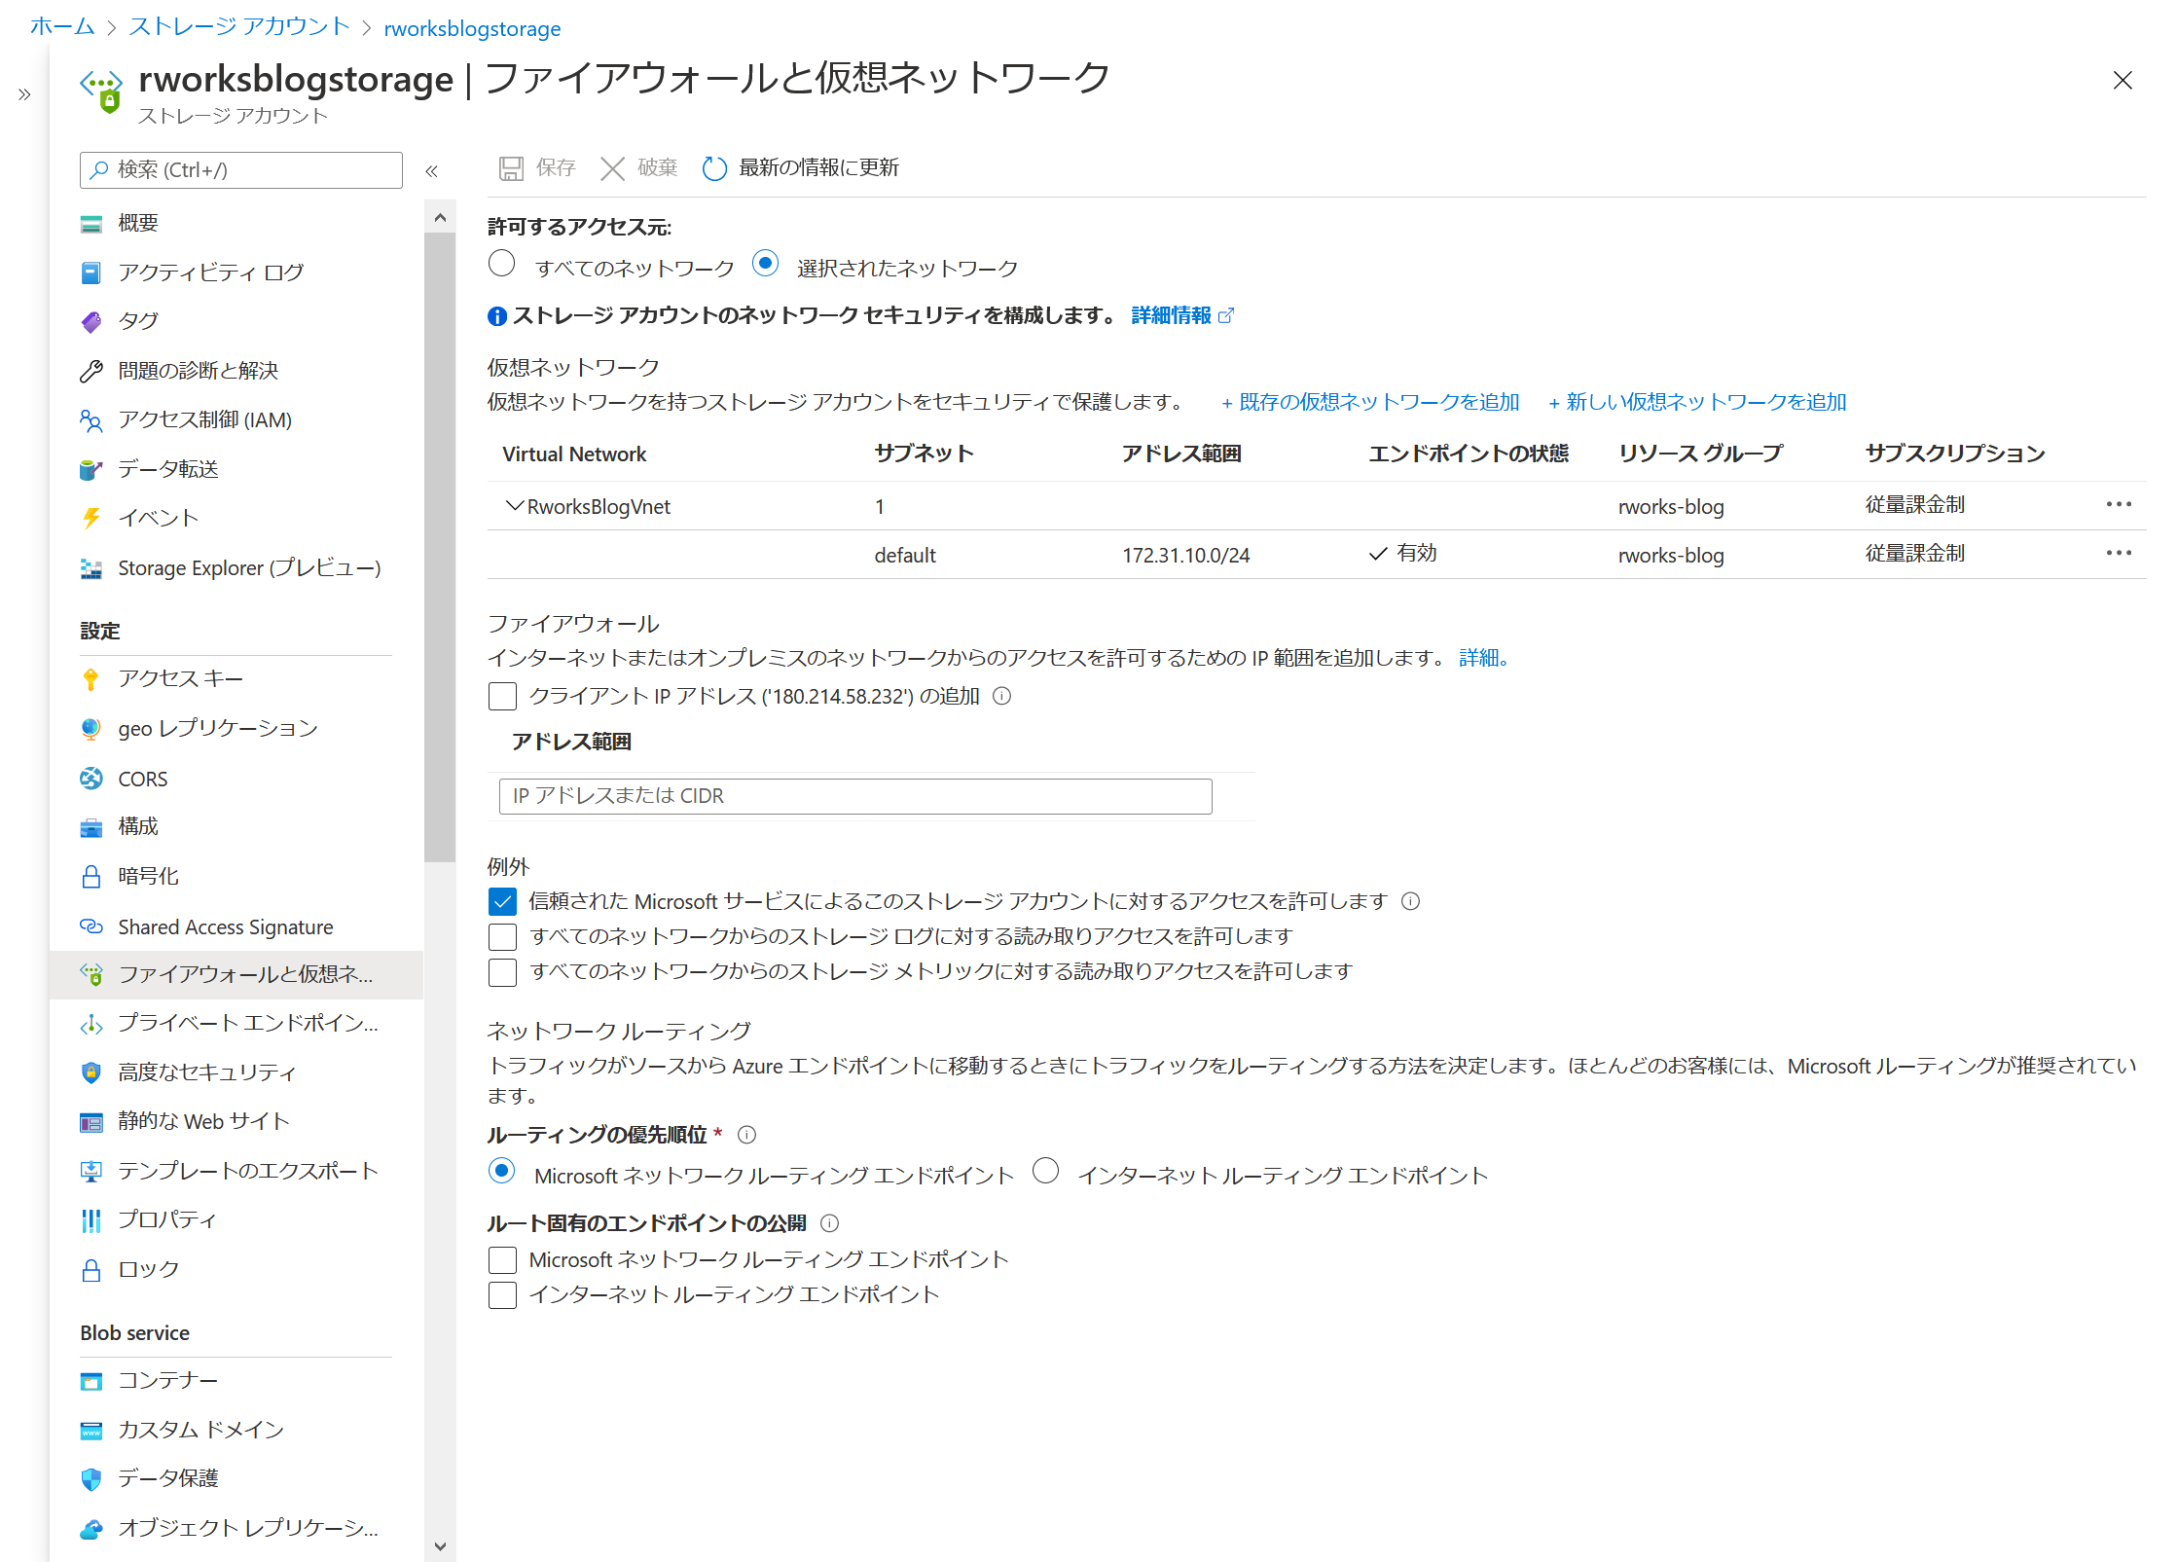
Task: Focus the 検索 (Ctrl+/) search box
Action: click(x=241, y=170)
